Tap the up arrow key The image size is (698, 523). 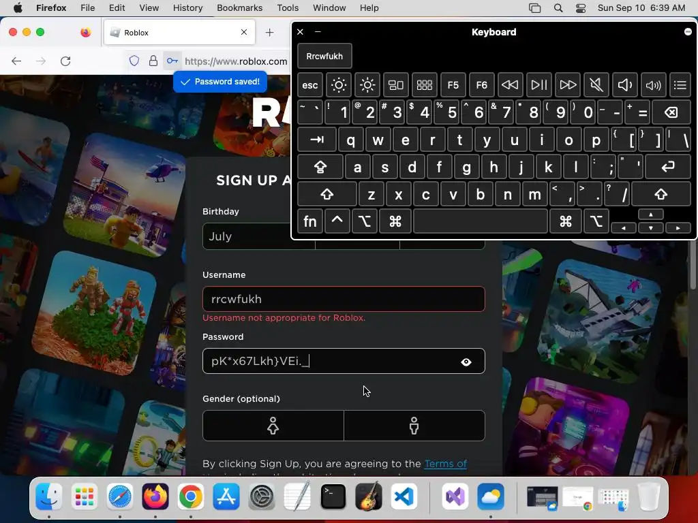point(651,215)
